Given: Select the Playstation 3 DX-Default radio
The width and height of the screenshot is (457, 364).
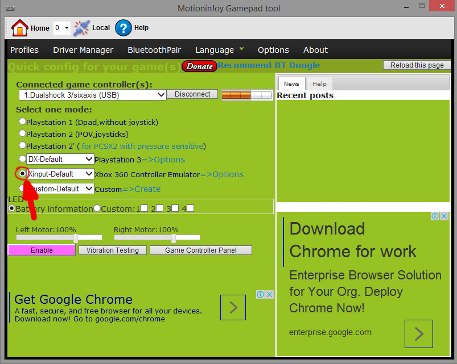Looking at the screenshot, I should pyautogui.click(x=22, y=159).
